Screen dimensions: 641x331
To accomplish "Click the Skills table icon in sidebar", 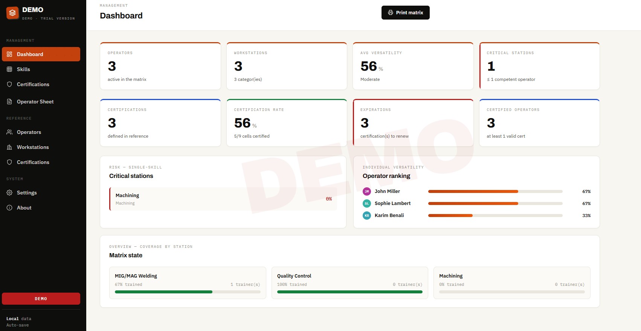I will [9, 69].
